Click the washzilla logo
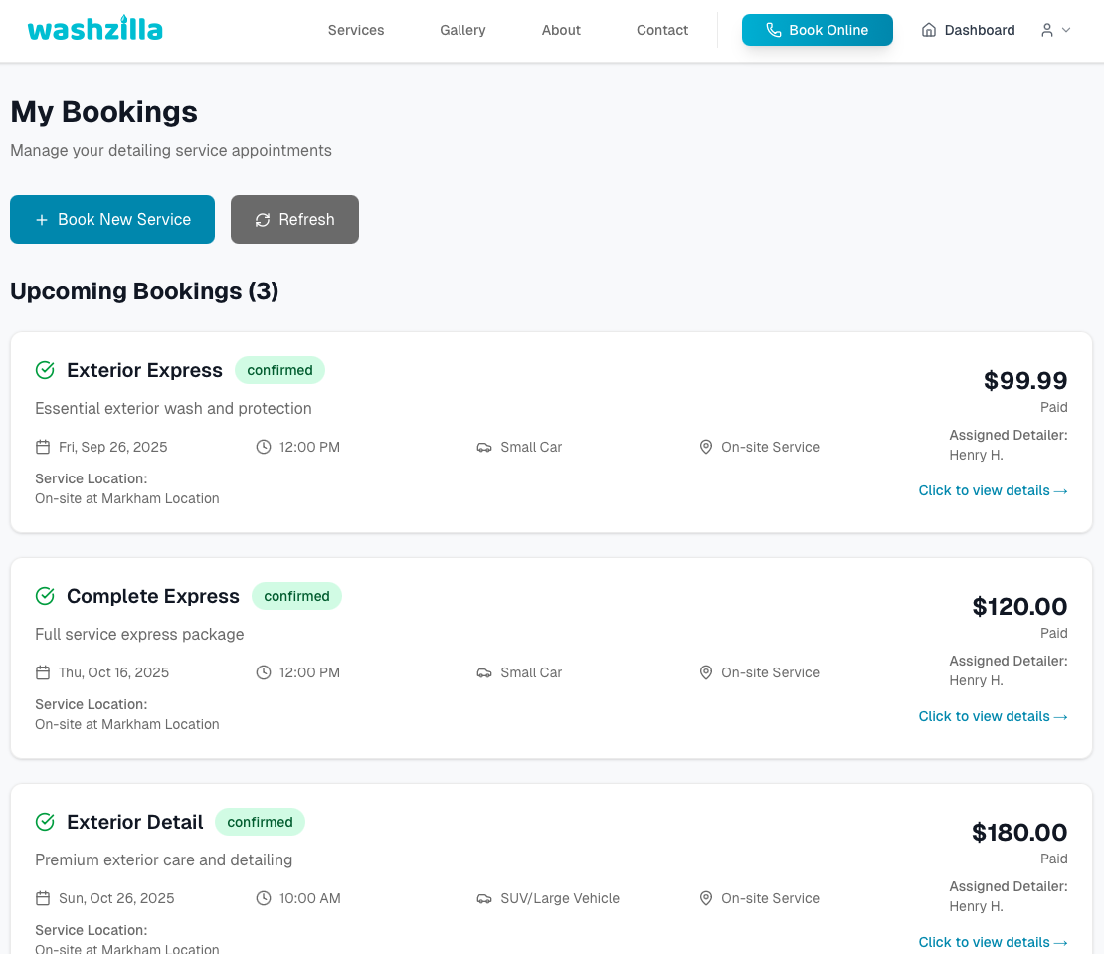The width and height of the screenshot is (1104, 954). pos(94,29)
